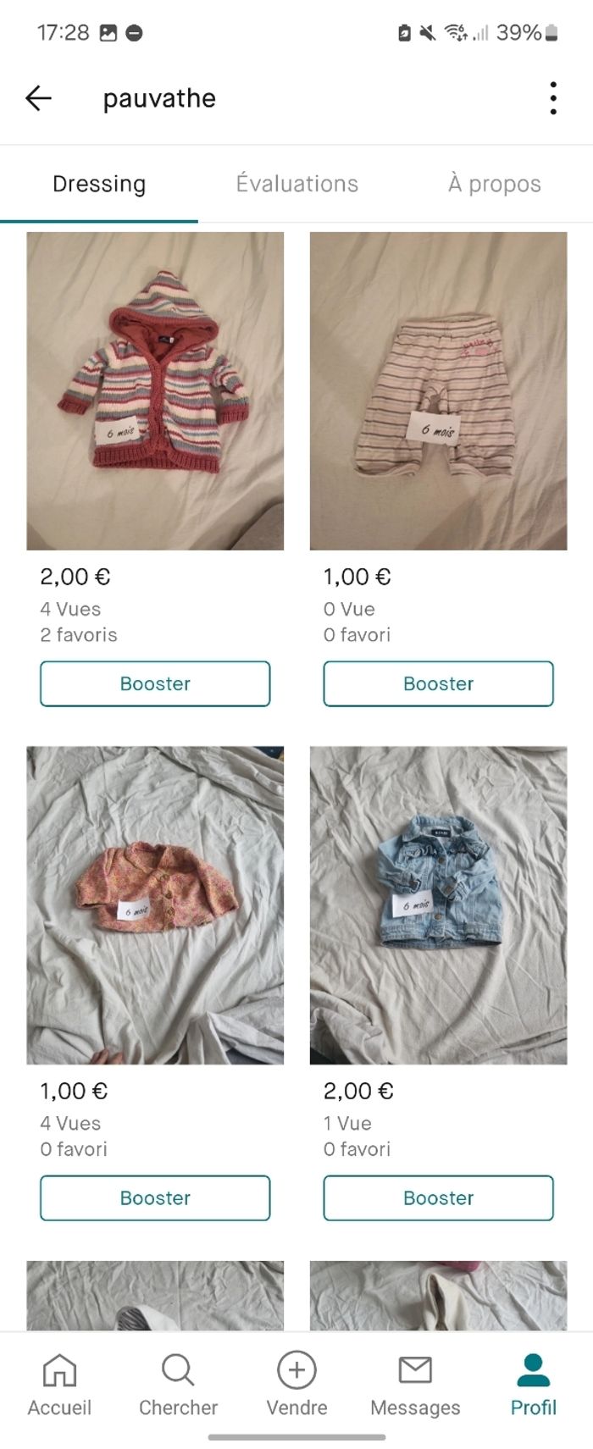593x1449 pixels.
Task: Tap the Wi-Fi signal status icon
Action: (456, 33)
